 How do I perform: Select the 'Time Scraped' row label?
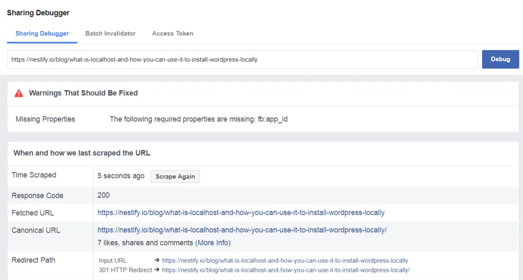click(x=34, y=175)
